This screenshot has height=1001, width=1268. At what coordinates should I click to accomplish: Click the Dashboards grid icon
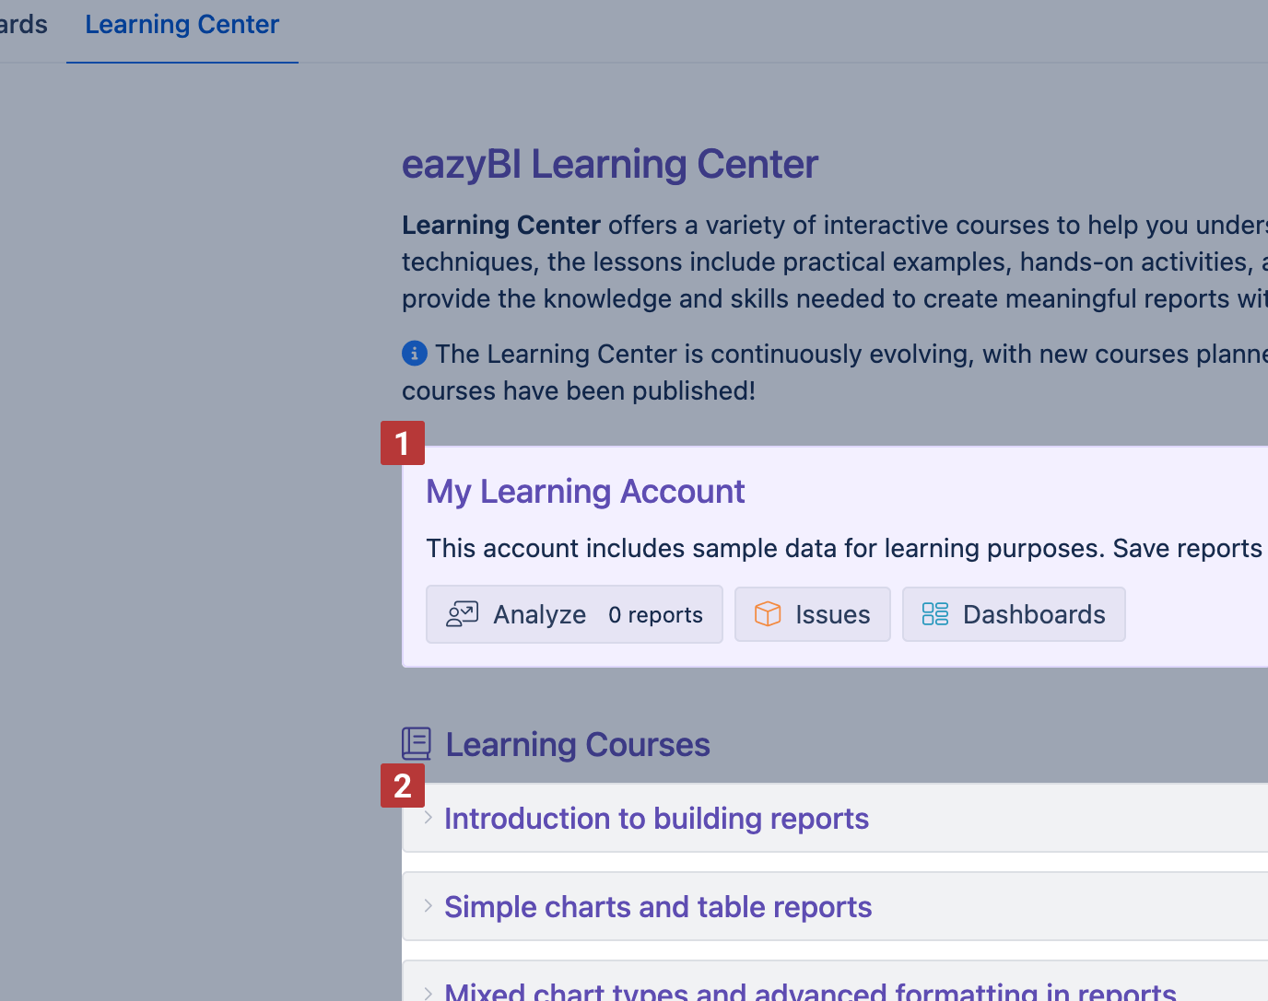click(x=934, y=614)
